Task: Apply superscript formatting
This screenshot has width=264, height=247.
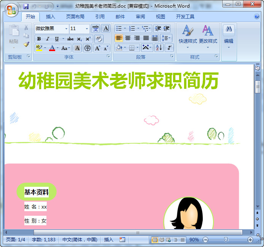Action: pyautogui.click(x=88, y=39)
